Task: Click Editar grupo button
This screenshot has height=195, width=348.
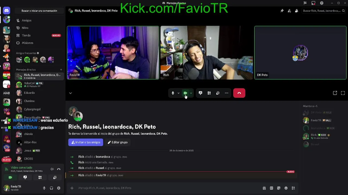Action: point(117,142)
